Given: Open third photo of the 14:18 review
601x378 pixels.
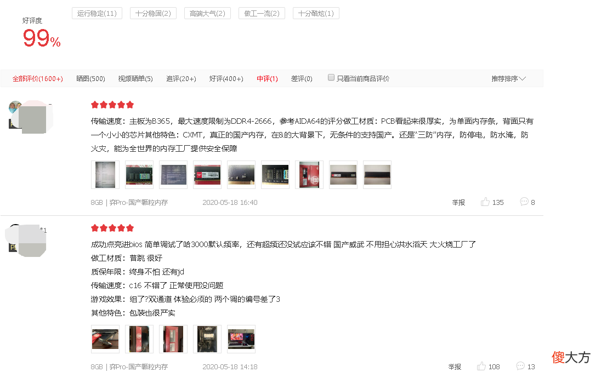Looking at the screenshot, I should point(173,339).
